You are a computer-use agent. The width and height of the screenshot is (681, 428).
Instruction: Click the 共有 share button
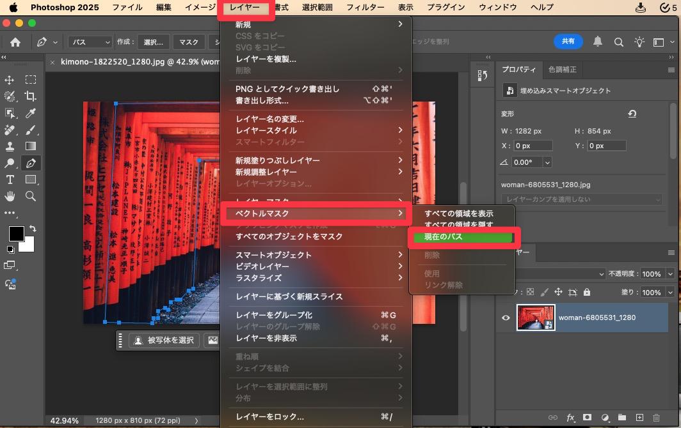568,41
